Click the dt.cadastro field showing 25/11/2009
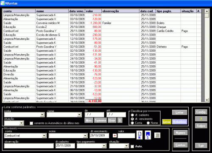 pyautogui.click(x=65, y=146)
